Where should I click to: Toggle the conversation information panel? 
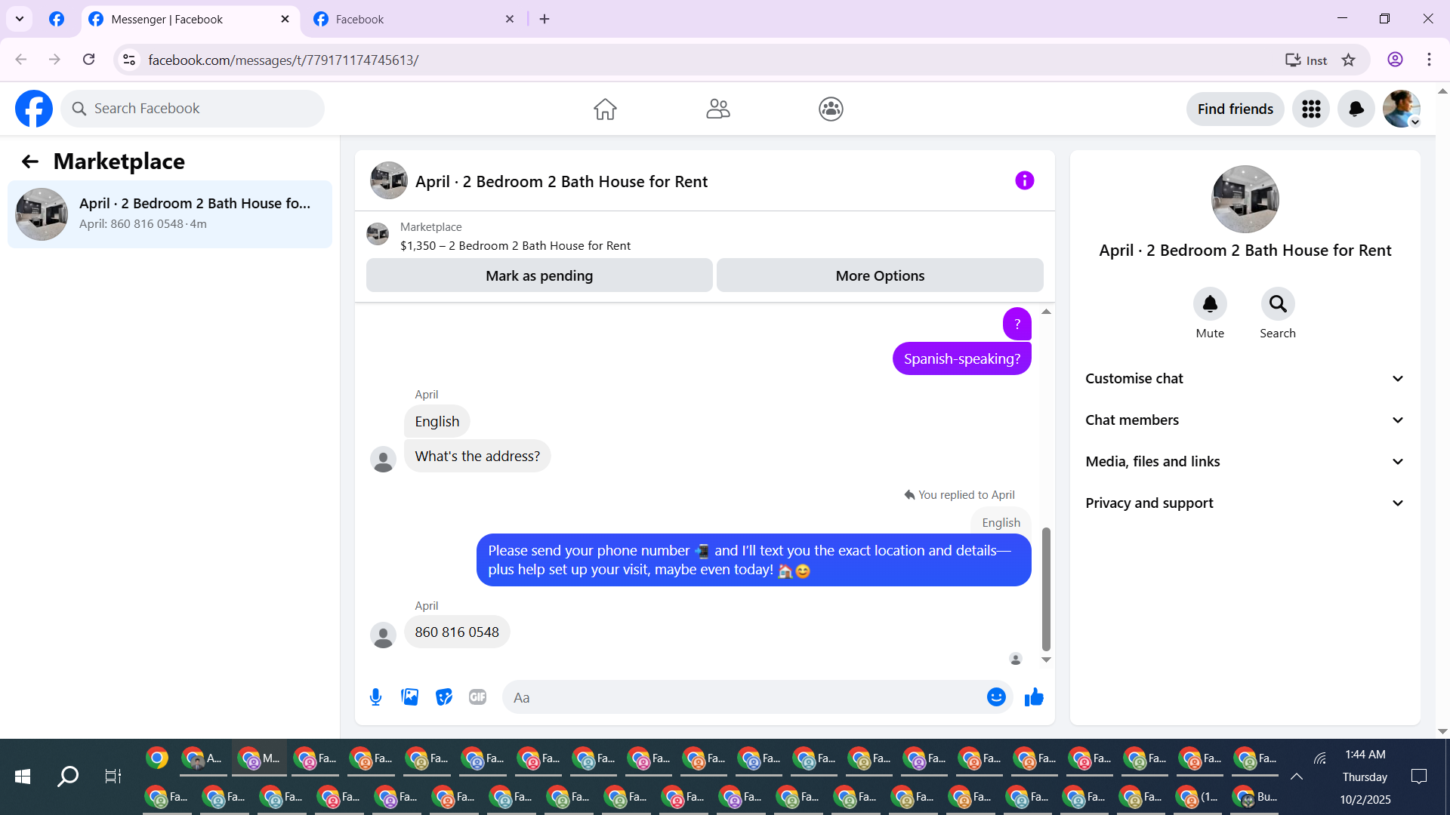1024,181
